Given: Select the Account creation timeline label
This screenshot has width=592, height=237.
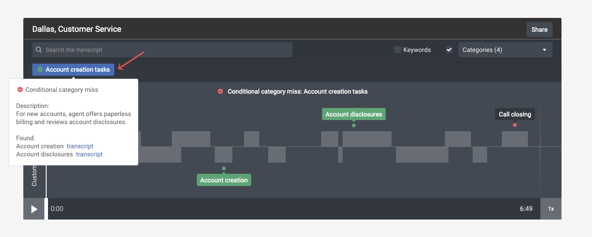Looking at the screenshot, I should tap(224, 180).
